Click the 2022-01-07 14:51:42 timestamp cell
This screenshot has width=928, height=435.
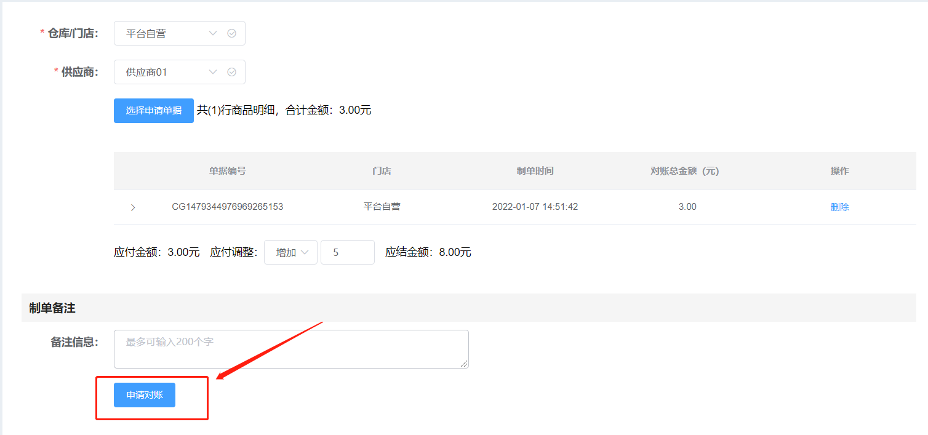click(x=535, y=207)
